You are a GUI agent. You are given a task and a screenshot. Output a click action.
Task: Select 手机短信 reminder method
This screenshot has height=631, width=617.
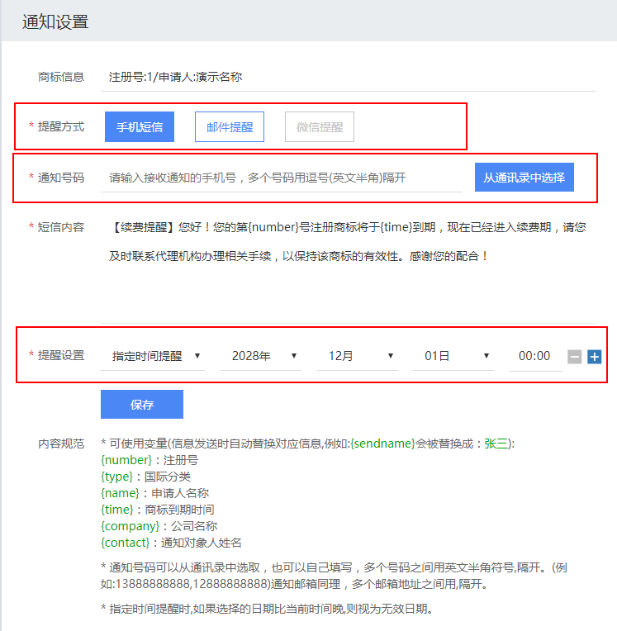pos(140,127)
